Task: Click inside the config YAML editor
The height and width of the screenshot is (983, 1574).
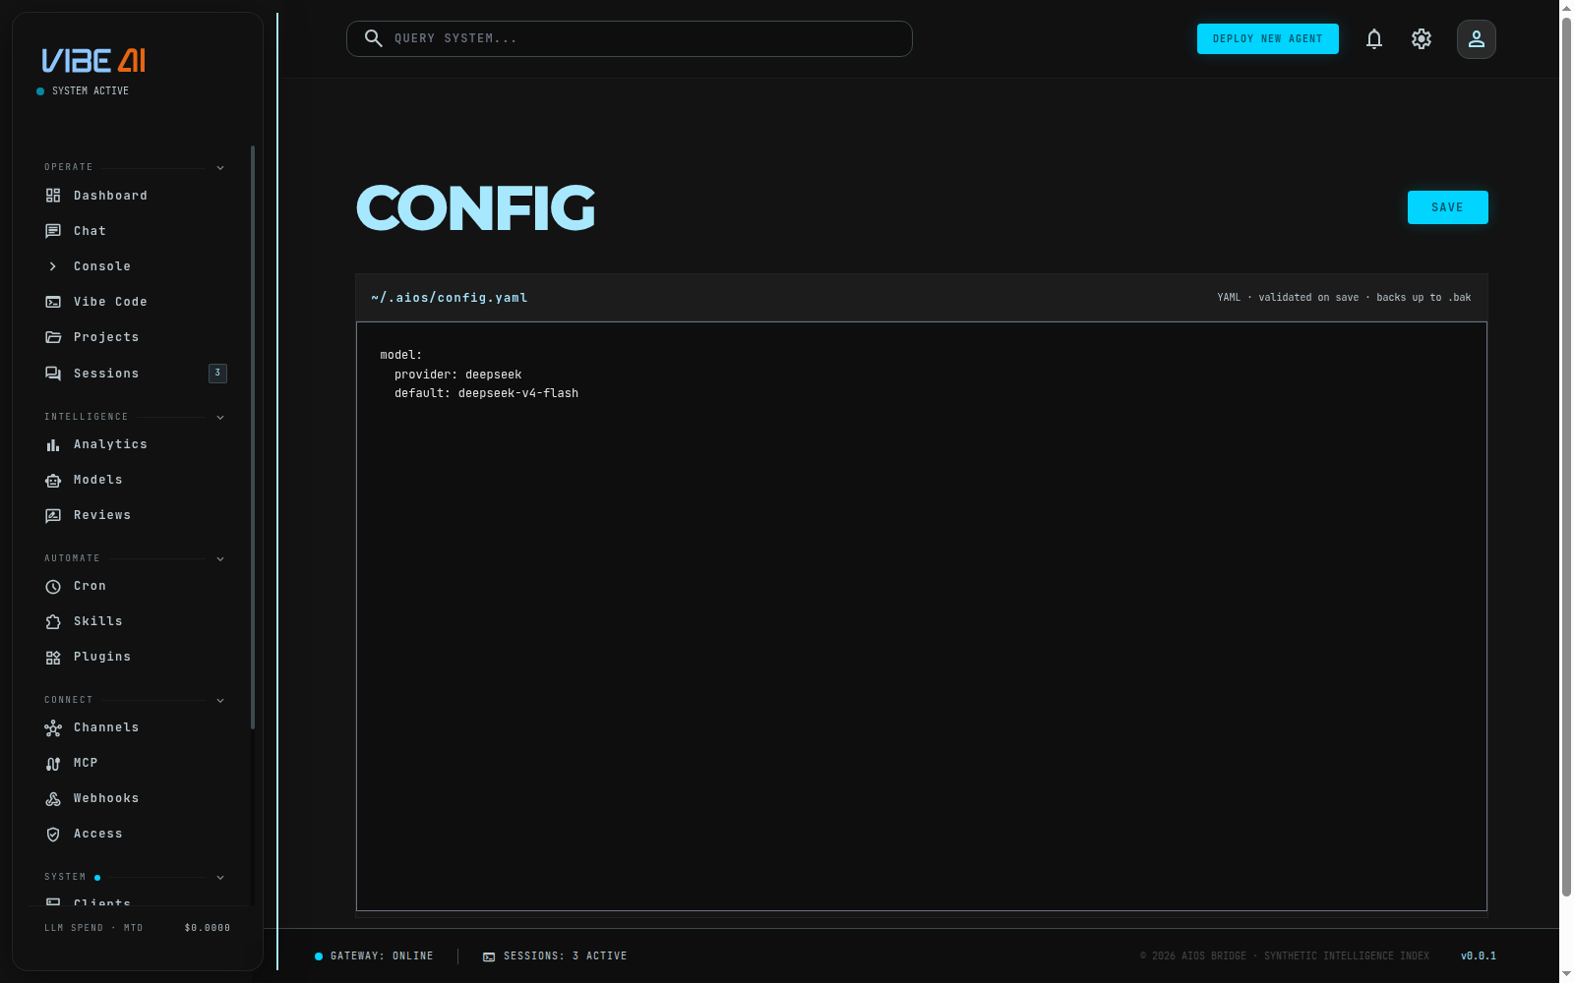Action: 921,616
